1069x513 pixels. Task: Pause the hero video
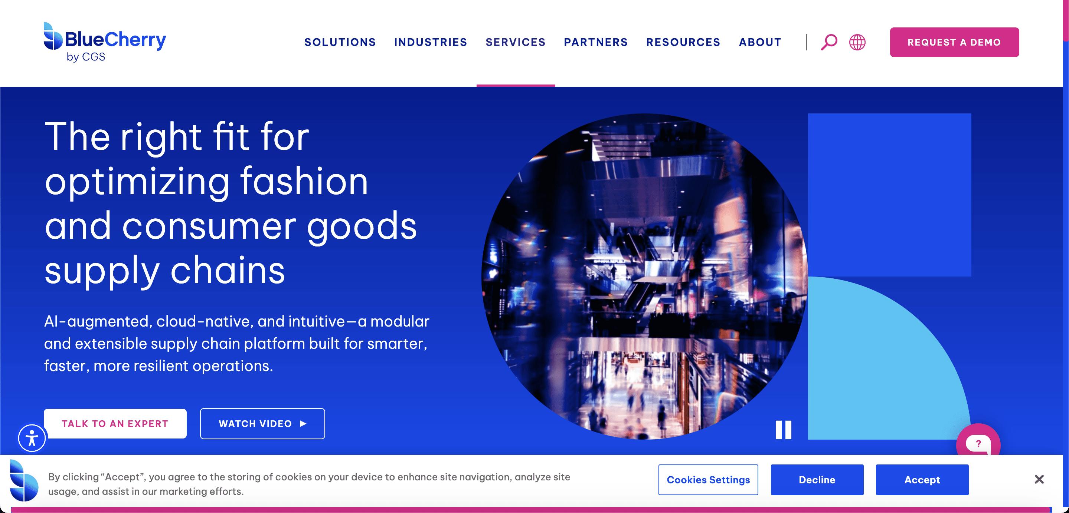tap(784, 430)
